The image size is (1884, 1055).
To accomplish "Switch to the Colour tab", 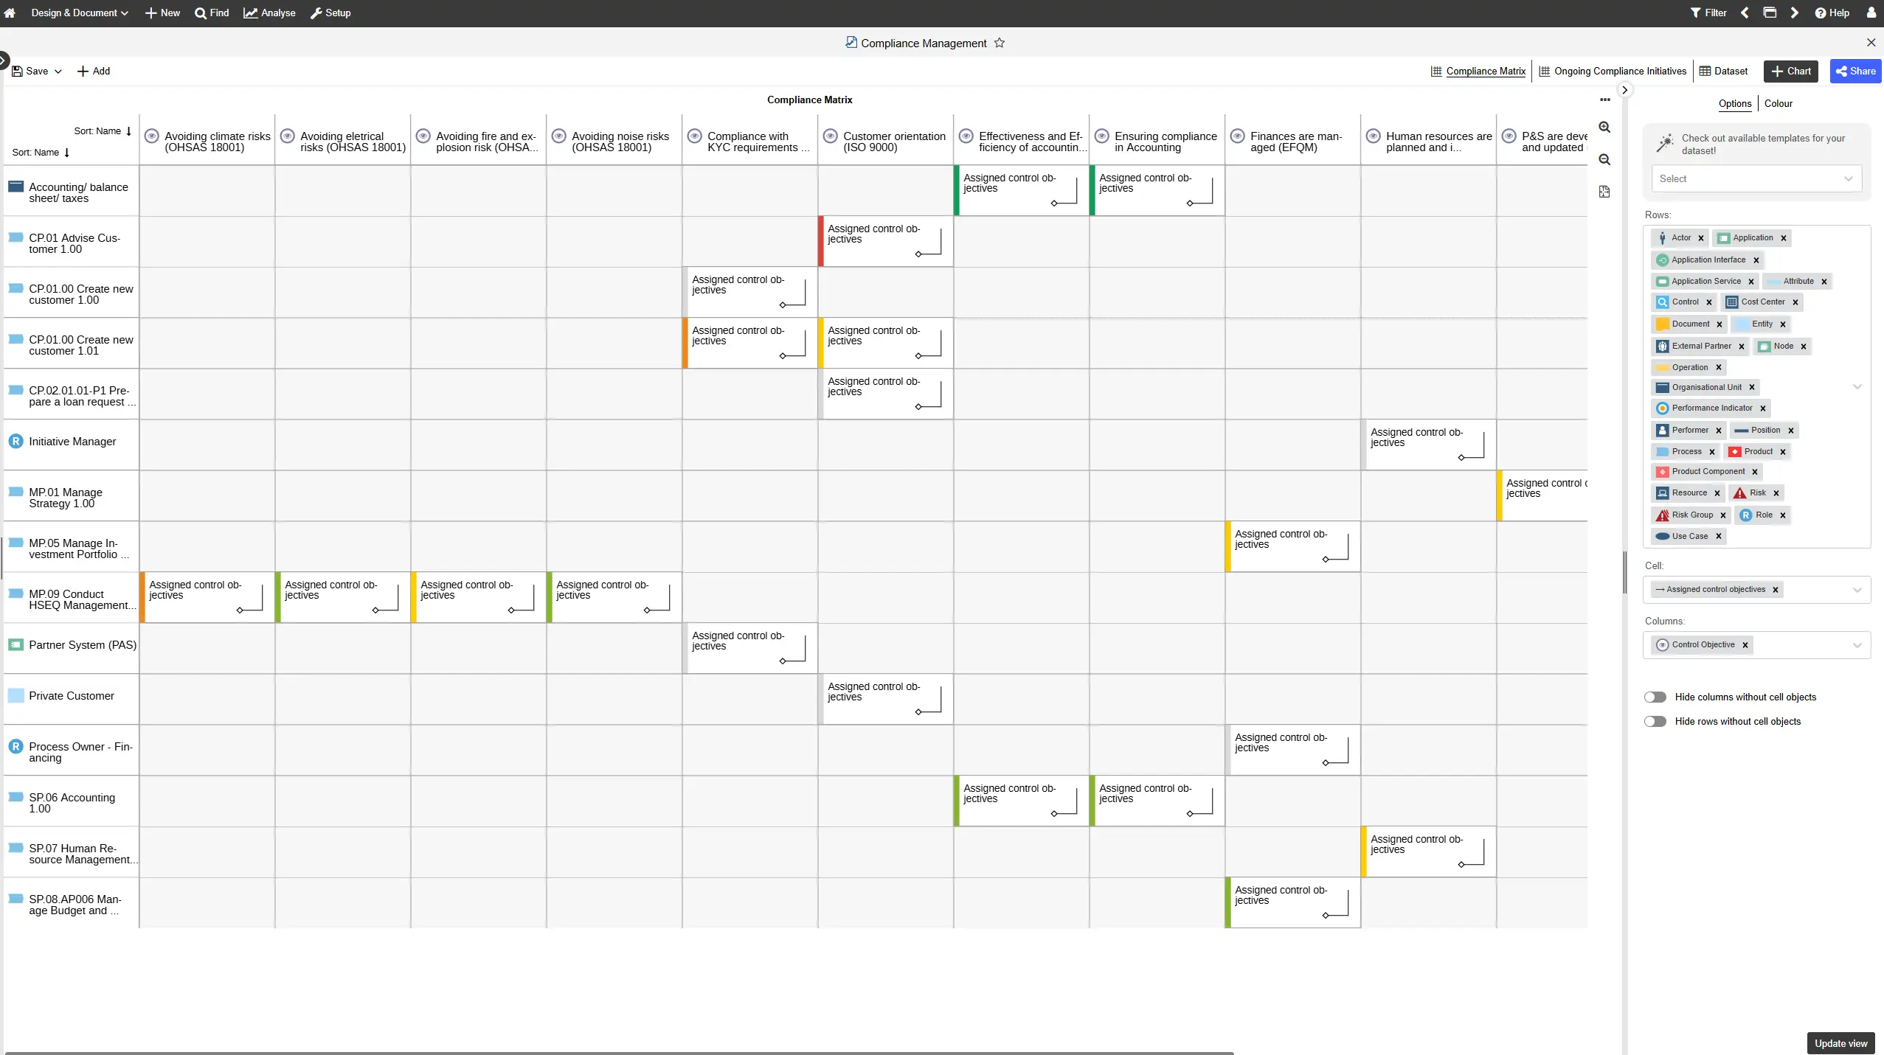I will [1778, 103].
